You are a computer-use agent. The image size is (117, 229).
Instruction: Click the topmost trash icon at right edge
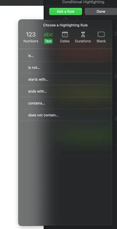(x=116, y=34)
